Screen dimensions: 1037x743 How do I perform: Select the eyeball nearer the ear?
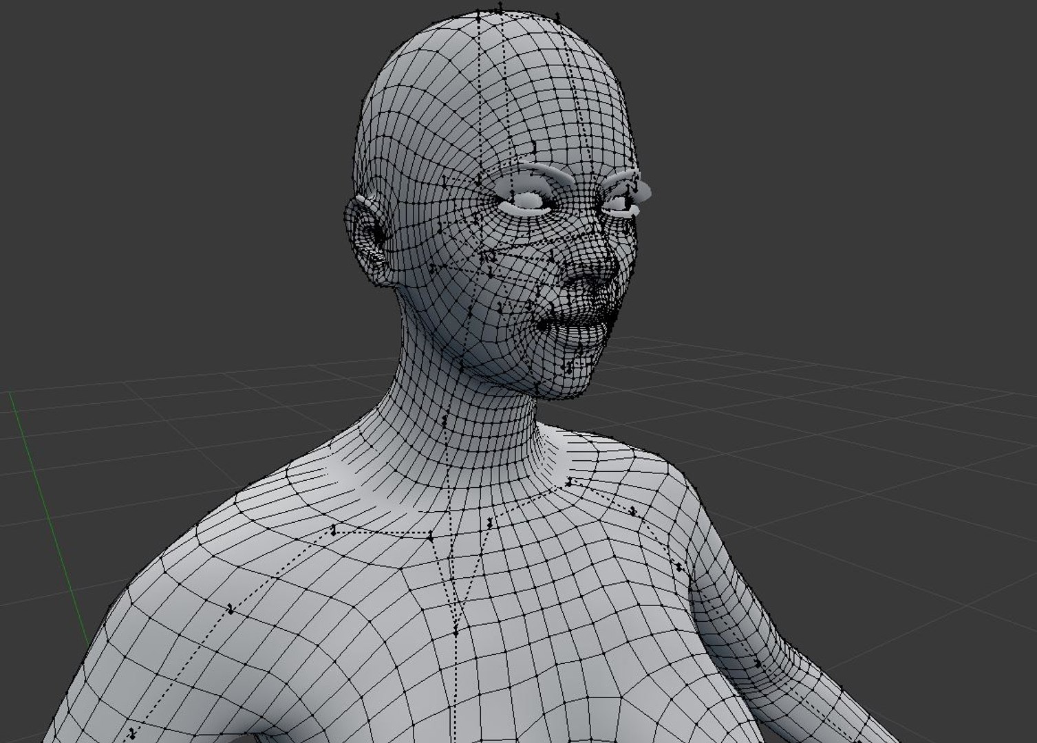tap(528, 200)
